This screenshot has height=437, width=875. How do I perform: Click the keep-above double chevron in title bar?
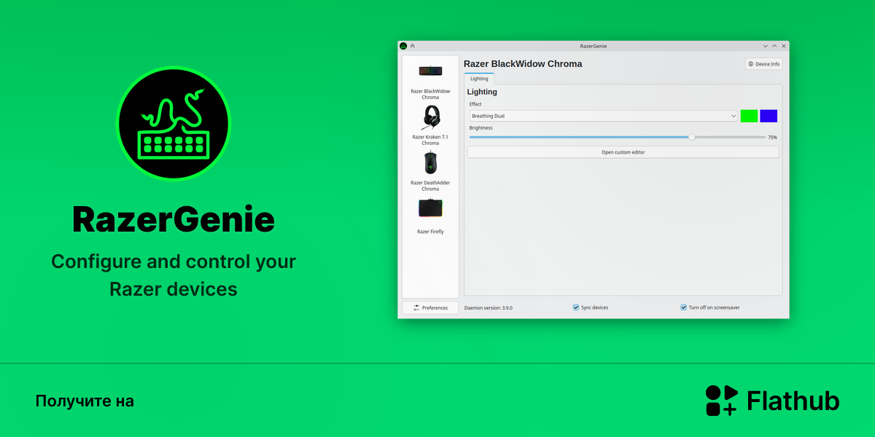coord(413,46)
